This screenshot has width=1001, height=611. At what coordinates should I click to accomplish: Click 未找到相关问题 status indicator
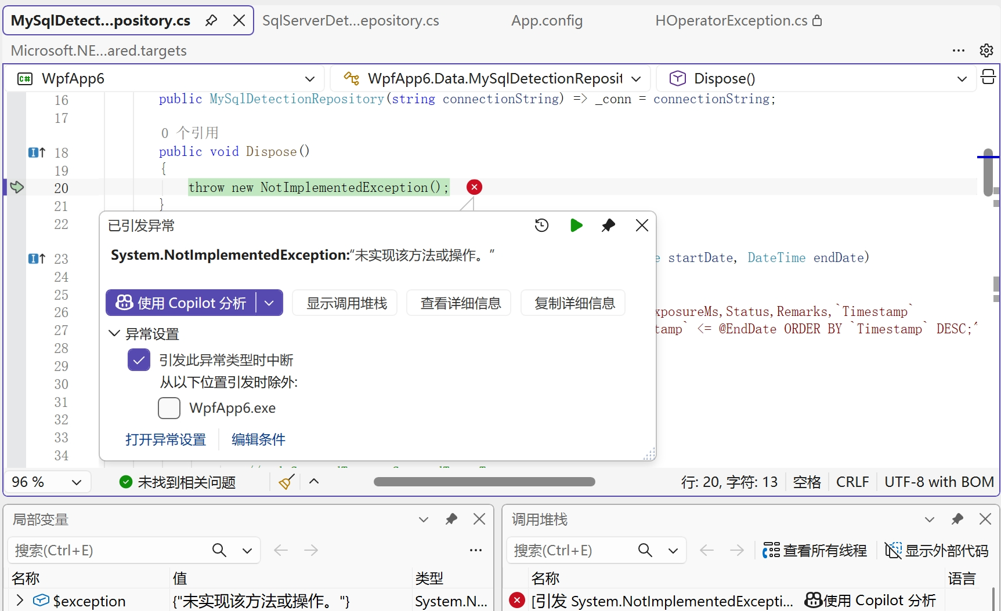coord(178,482)
